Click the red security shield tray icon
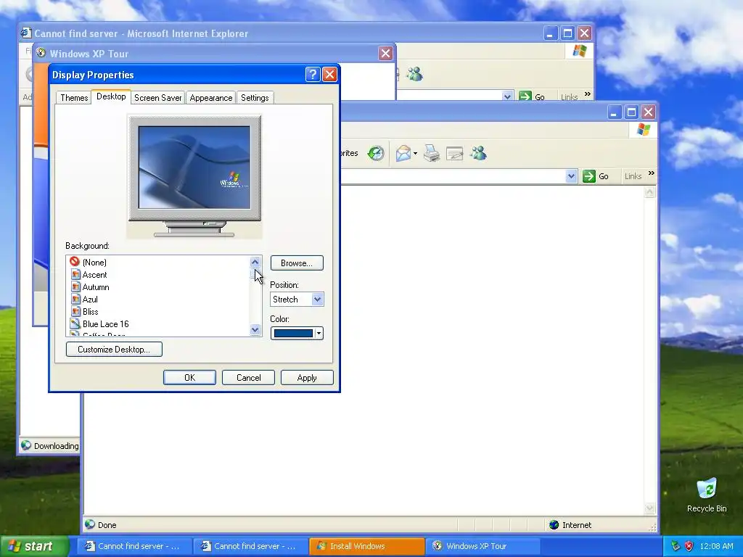 click(x=689, y=546)
